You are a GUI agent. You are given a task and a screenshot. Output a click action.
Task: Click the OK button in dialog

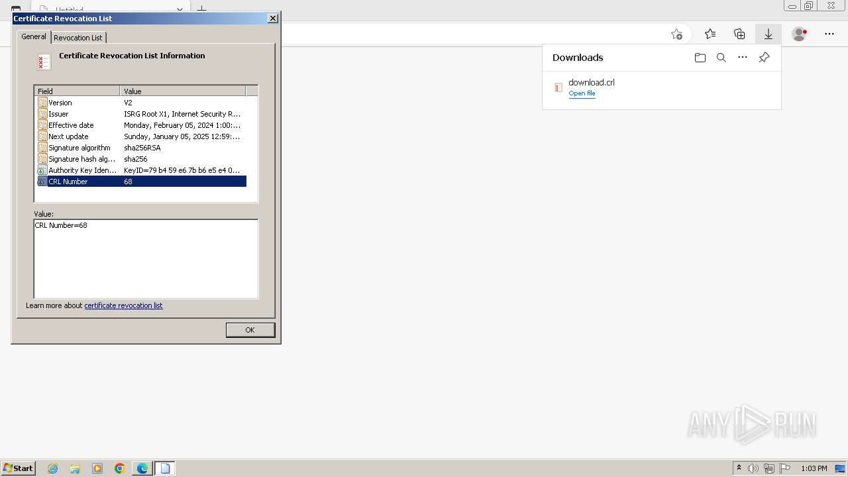[250, 330]
